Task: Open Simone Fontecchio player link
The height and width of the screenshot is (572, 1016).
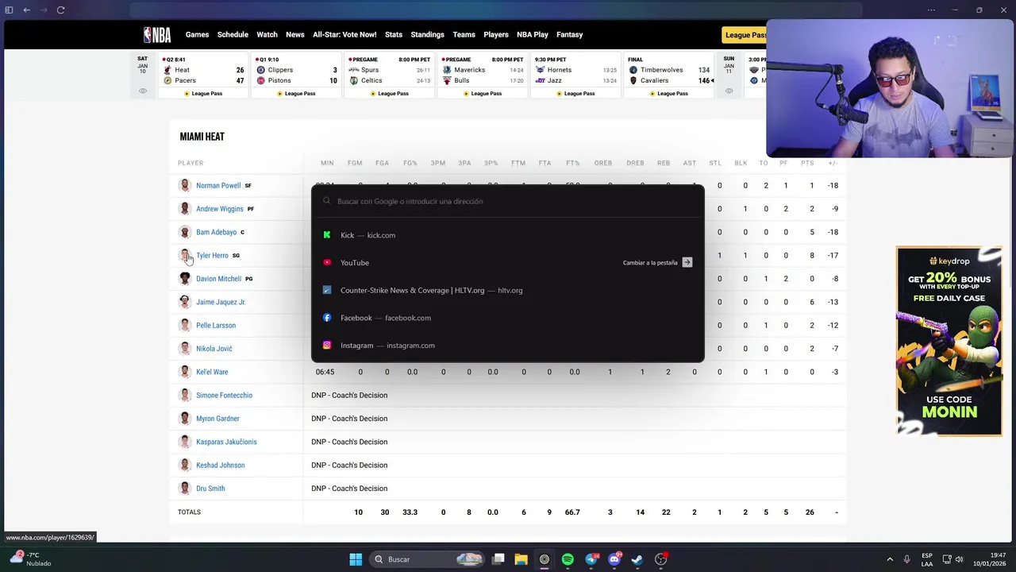Action: pos(224,395)
